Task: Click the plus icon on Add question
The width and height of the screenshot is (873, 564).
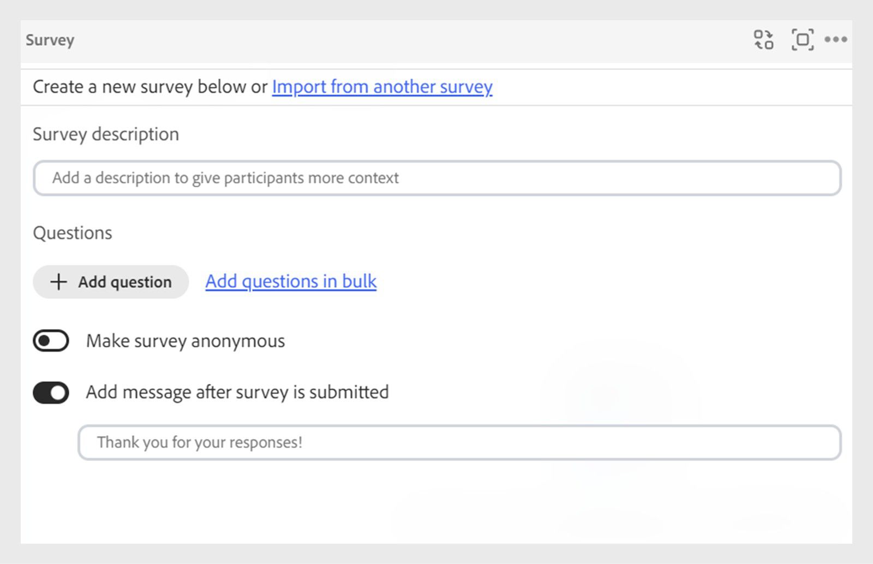Action: click(x=58, y=282)
